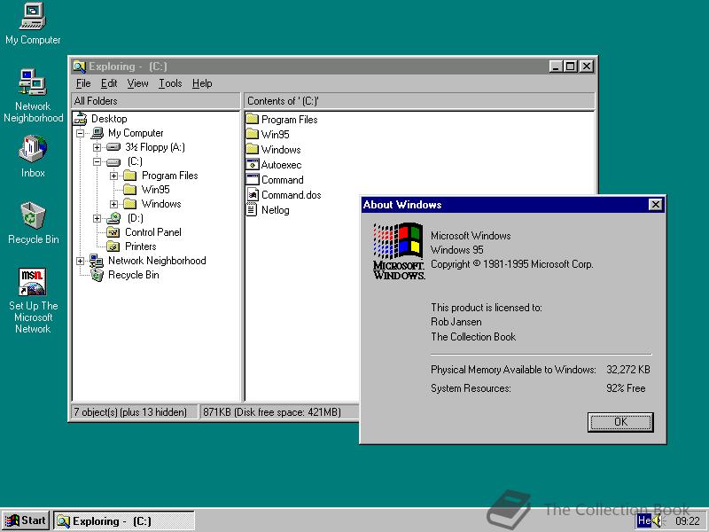Click OK in the About Windows dialog
The image size is (709, 532).
point(619,422)
